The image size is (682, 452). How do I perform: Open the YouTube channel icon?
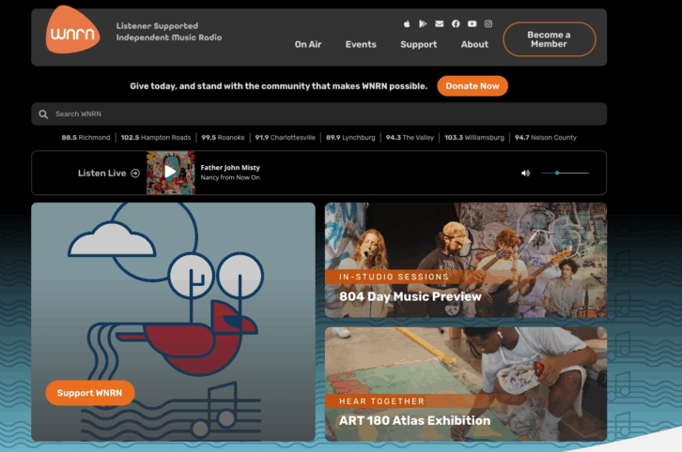click(x=472, y=23)
